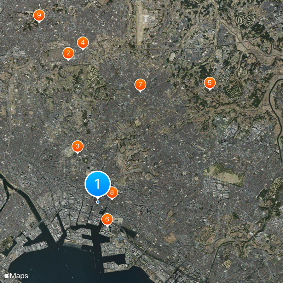Open orange map pin number 9
Screen dimensions: 283x283
(x=39, y=15)
